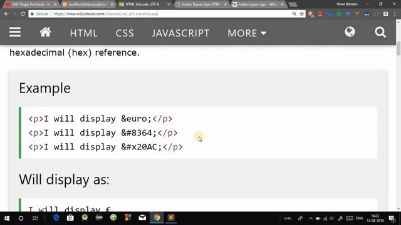This screenshot has width=401, height=225.
Task: Switch to the Thapa Technical YouTube tab
Action: coord(31,4)
